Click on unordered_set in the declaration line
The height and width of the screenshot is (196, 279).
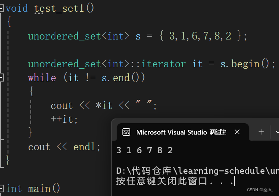tap(64, 36)
